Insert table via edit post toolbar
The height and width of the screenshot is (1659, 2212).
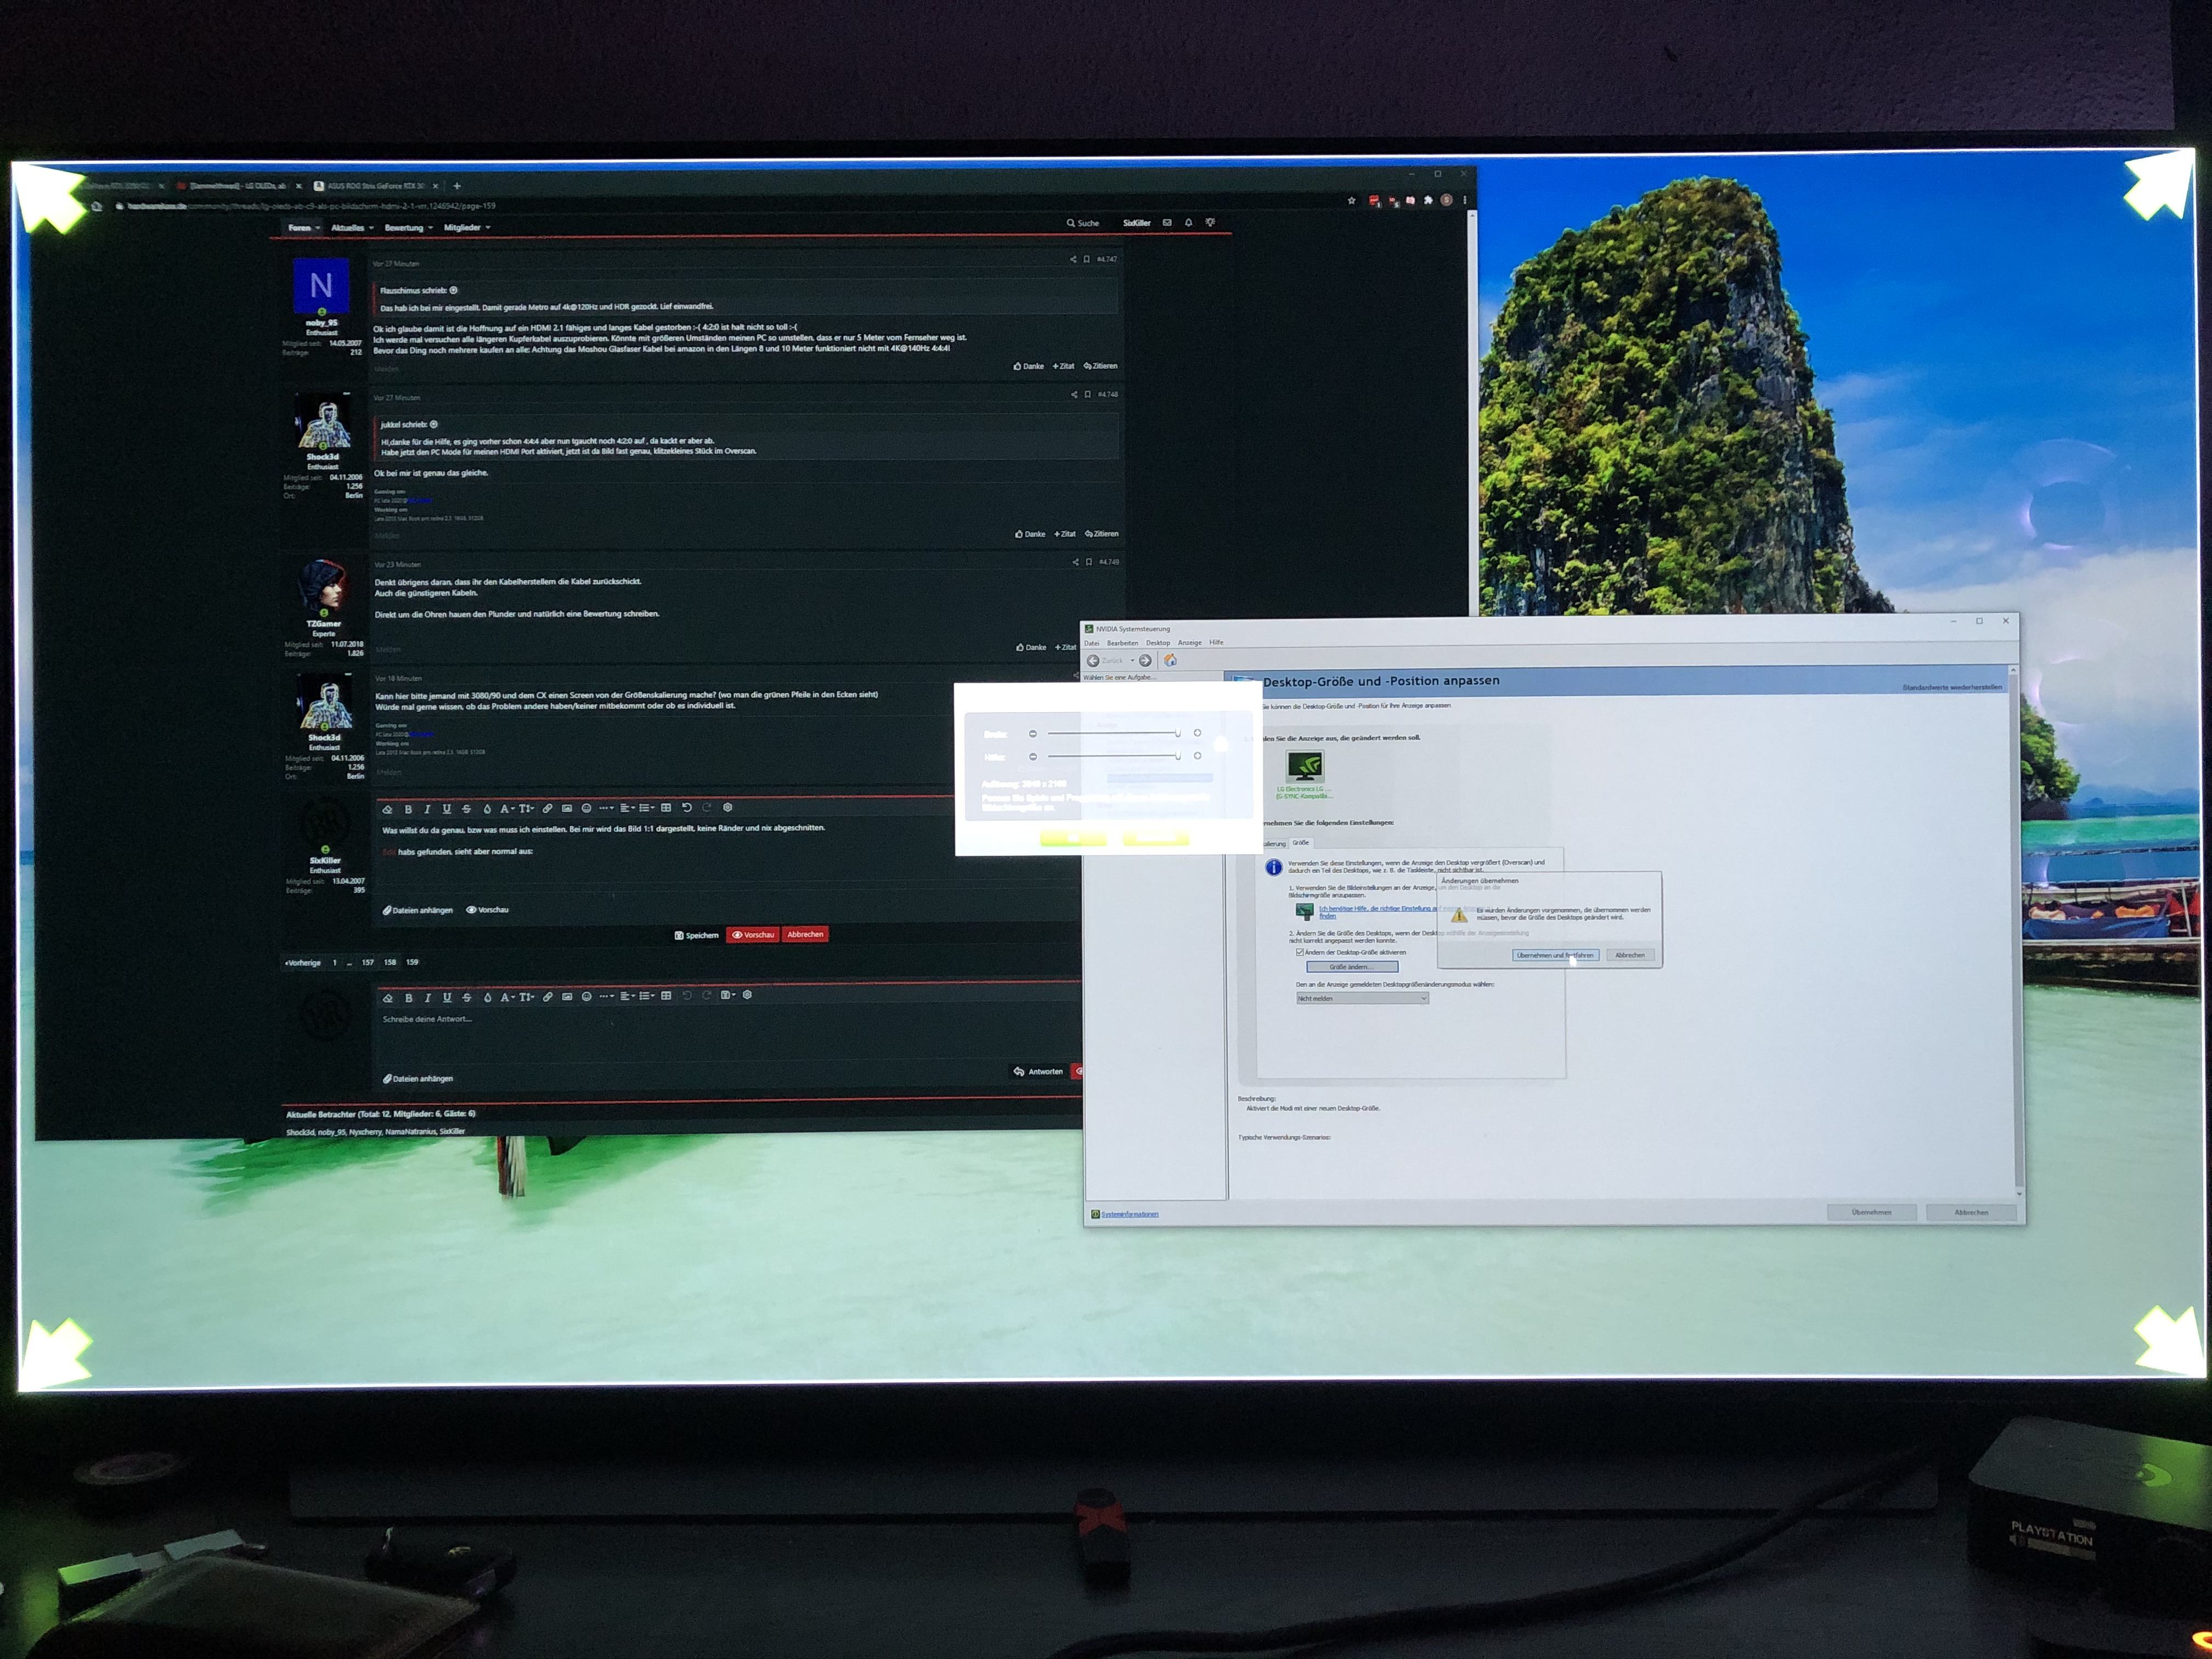tap(666, 808)
